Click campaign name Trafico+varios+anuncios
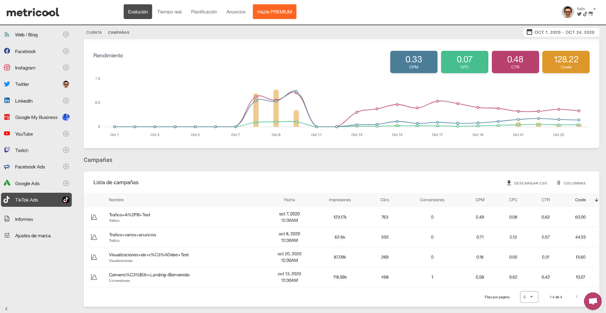 click(133, 235)
